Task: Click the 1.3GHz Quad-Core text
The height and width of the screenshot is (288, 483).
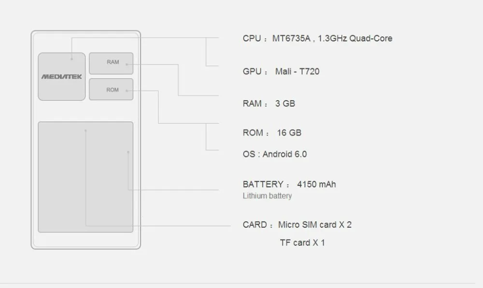Action: (355, 38)
